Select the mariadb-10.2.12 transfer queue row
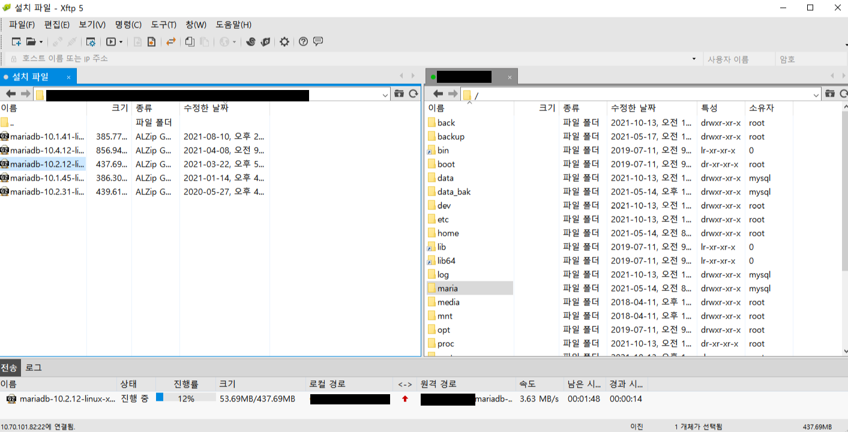This screenshot has height=432, width=848. tap(324, 398)
